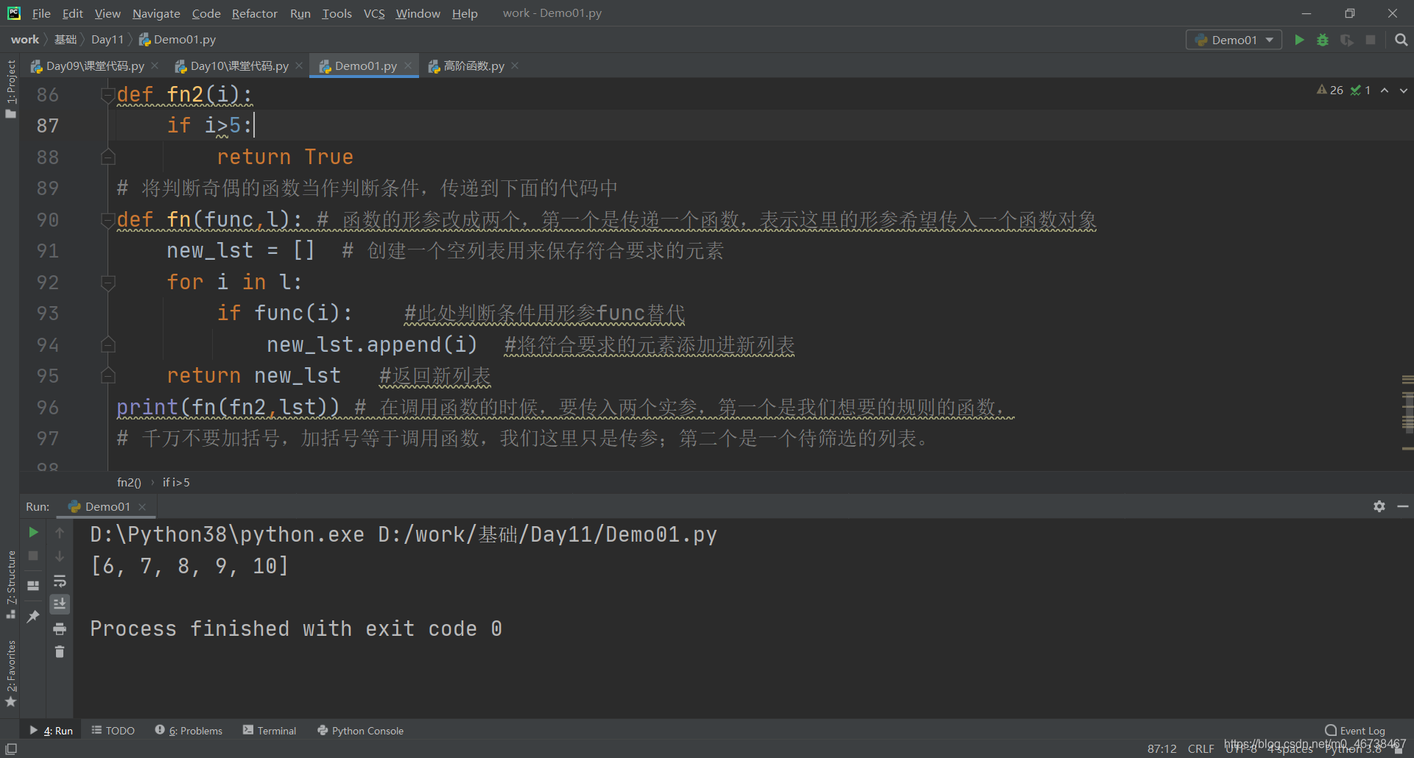The image size is (1414, 758).
Task: Run Demo01 with the green toolbar play button
Action: [x=1299, y=40]
